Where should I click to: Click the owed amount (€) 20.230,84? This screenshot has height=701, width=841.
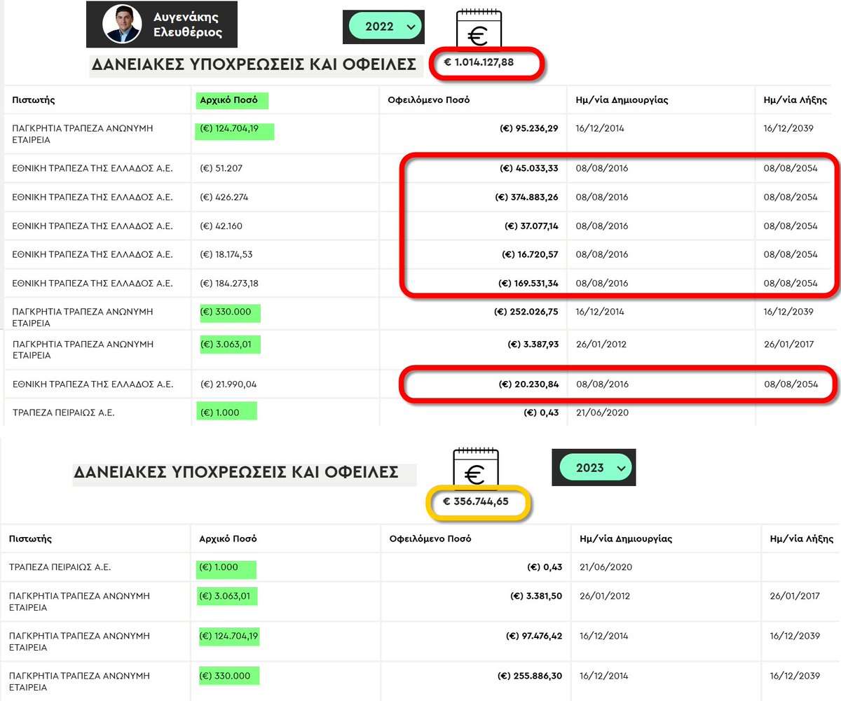pos(528,384)
